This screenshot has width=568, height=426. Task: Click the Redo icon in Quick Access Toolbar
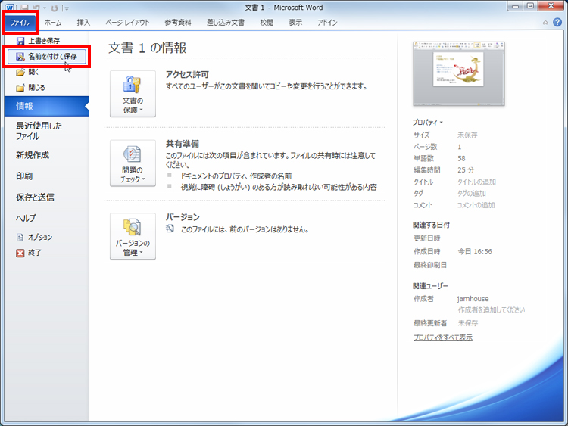pyautogui.click(x=55, y=8)
